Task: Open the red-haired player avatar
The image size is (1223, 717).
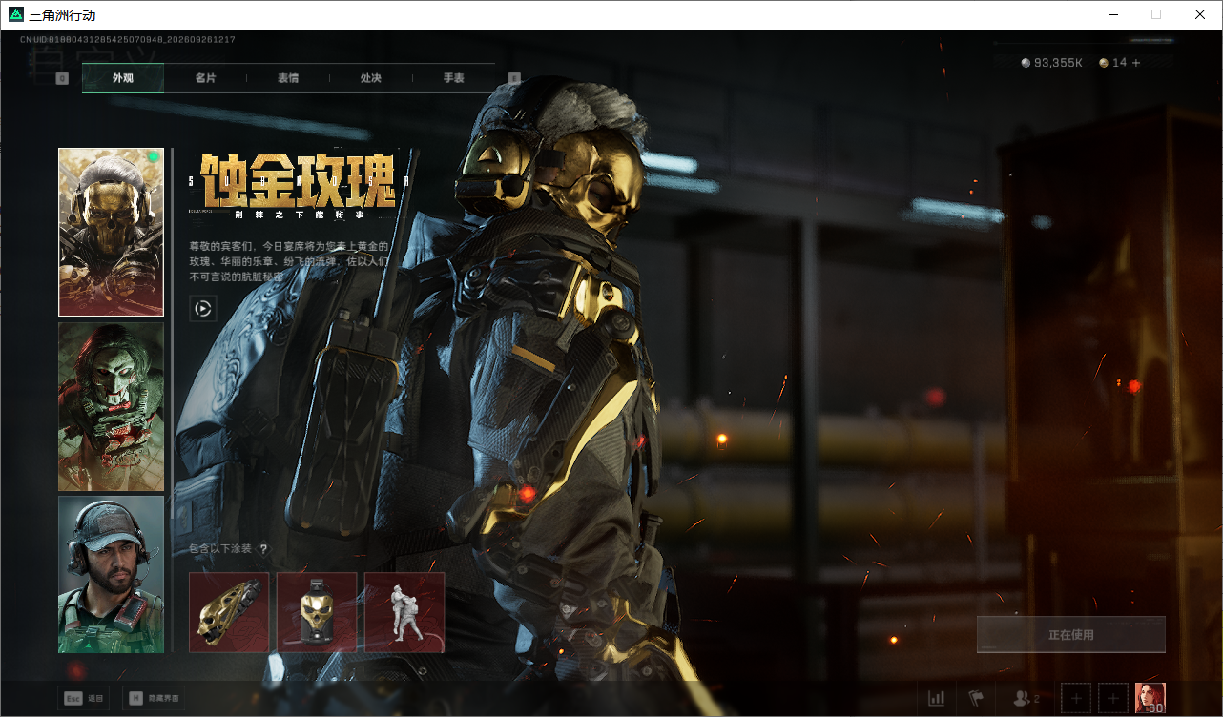Action: pos(1150,699)
